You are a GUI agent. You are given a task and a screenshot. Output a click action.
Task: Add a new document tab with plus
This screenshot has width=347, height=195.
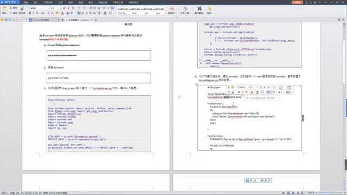coord(96,20)
